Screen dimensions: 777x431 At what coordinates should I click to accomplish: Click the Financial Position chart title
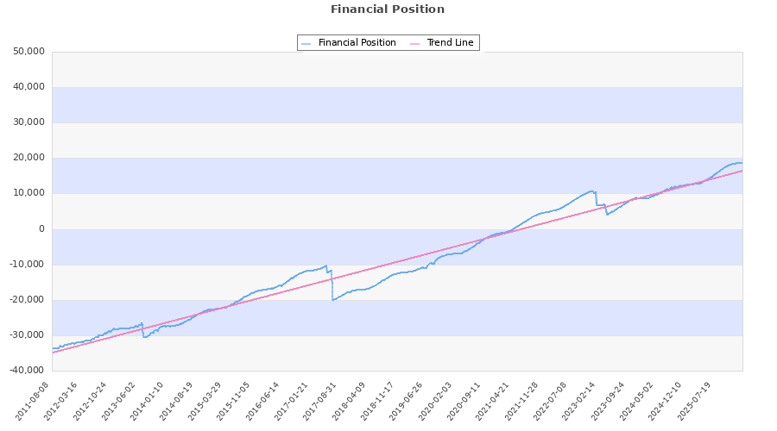[x=388, y=9]
